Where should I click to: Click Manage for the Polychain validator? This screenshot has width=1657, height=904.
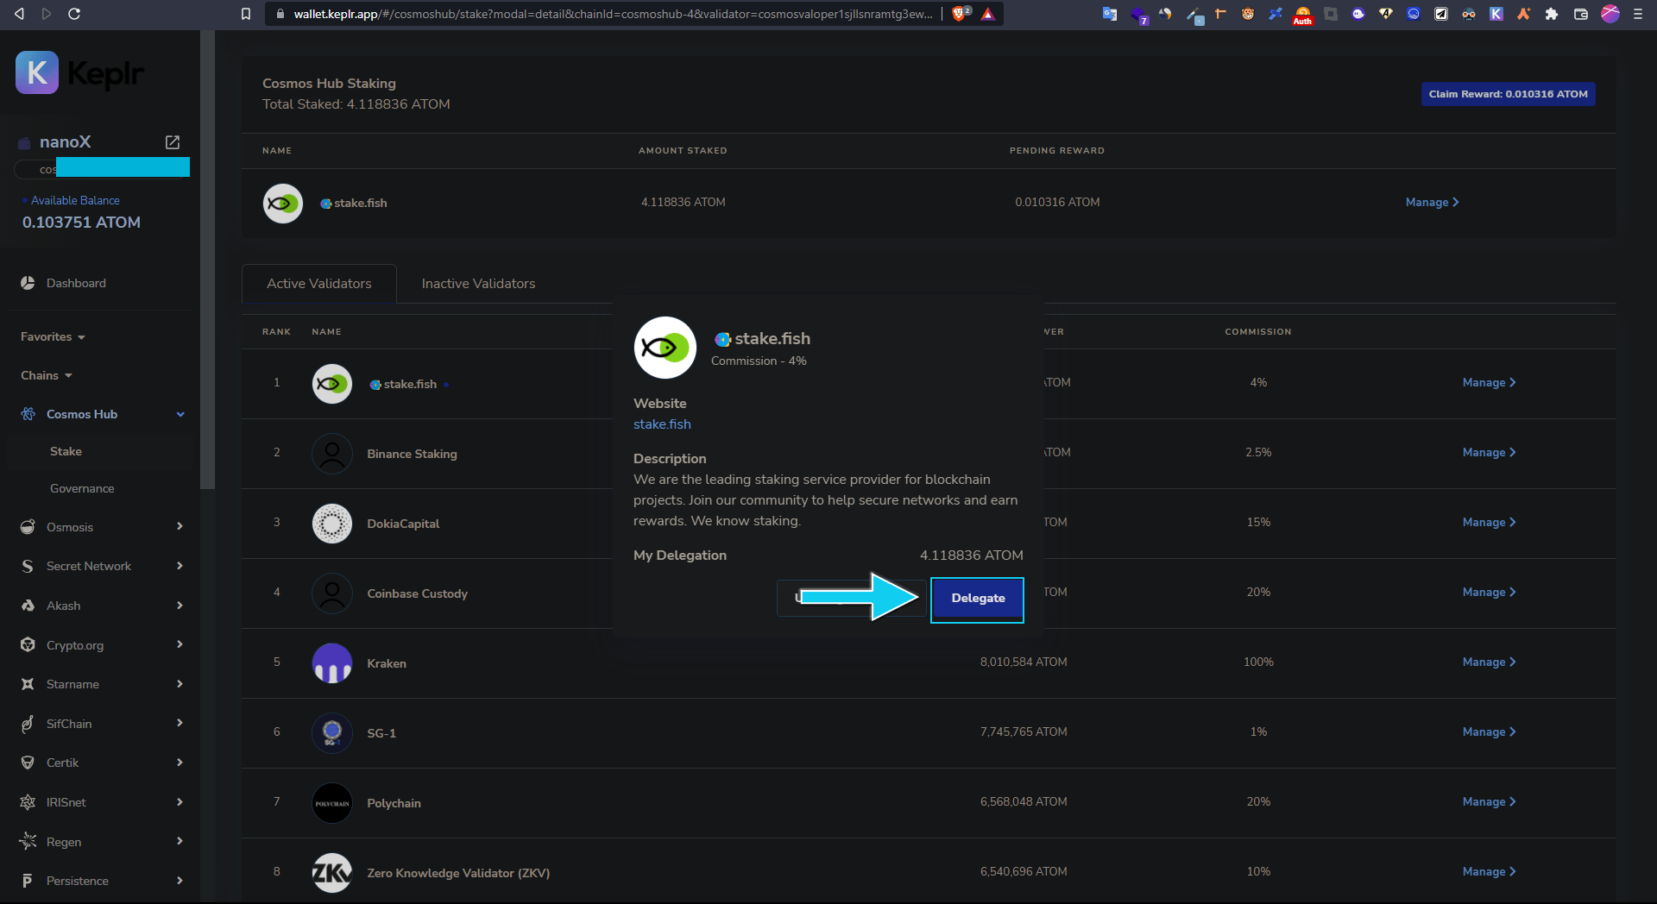click(x=1489, y=802)
